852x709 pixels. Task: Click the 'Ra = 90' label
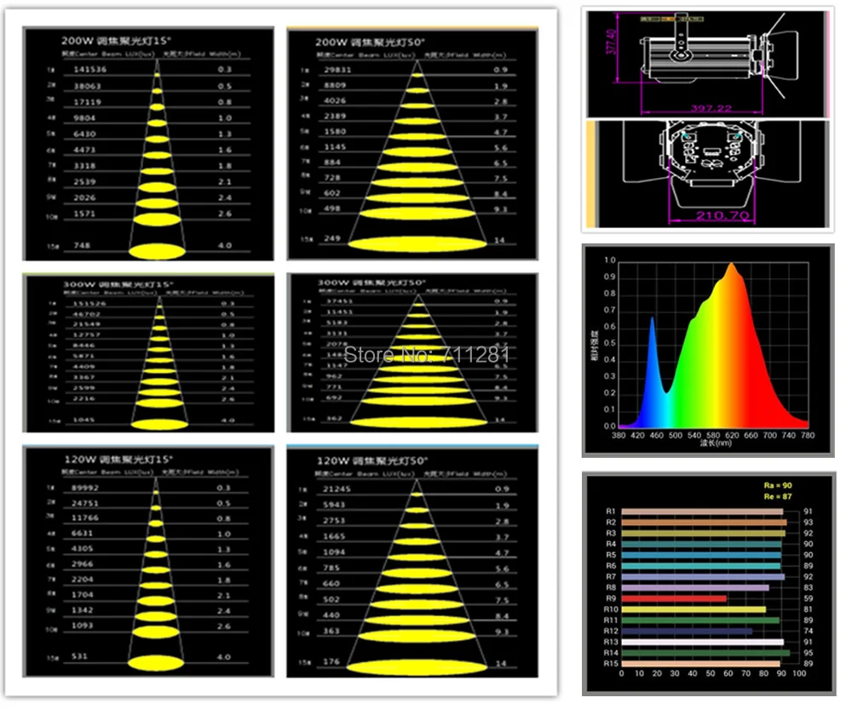coord(778,485)
